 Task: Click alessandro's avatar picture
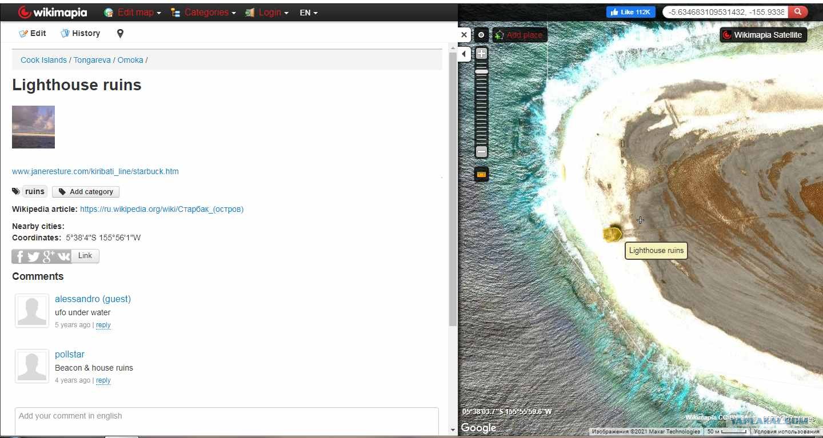click(32, 311)
